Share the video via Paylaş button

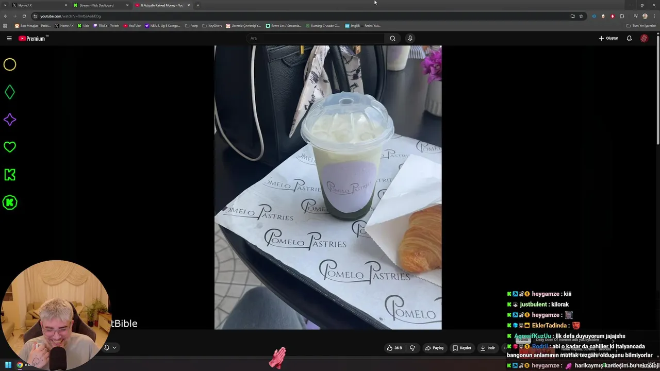pos(434,348)
